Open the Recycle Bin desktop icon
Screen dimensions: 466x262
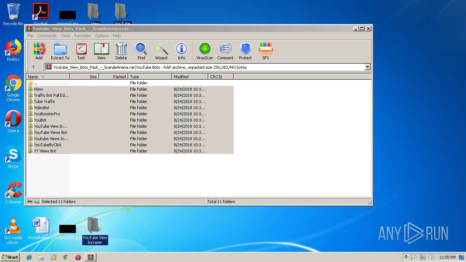click(13, 15)
